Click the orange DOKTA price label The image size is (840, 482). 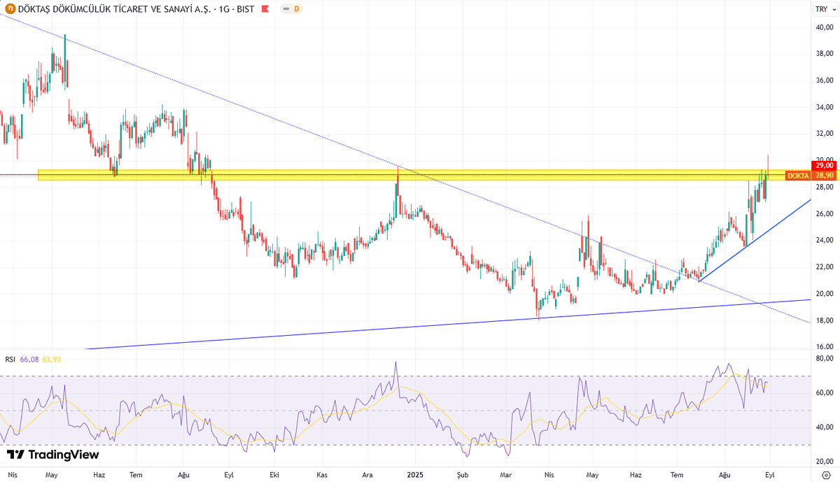pos(799,175)
